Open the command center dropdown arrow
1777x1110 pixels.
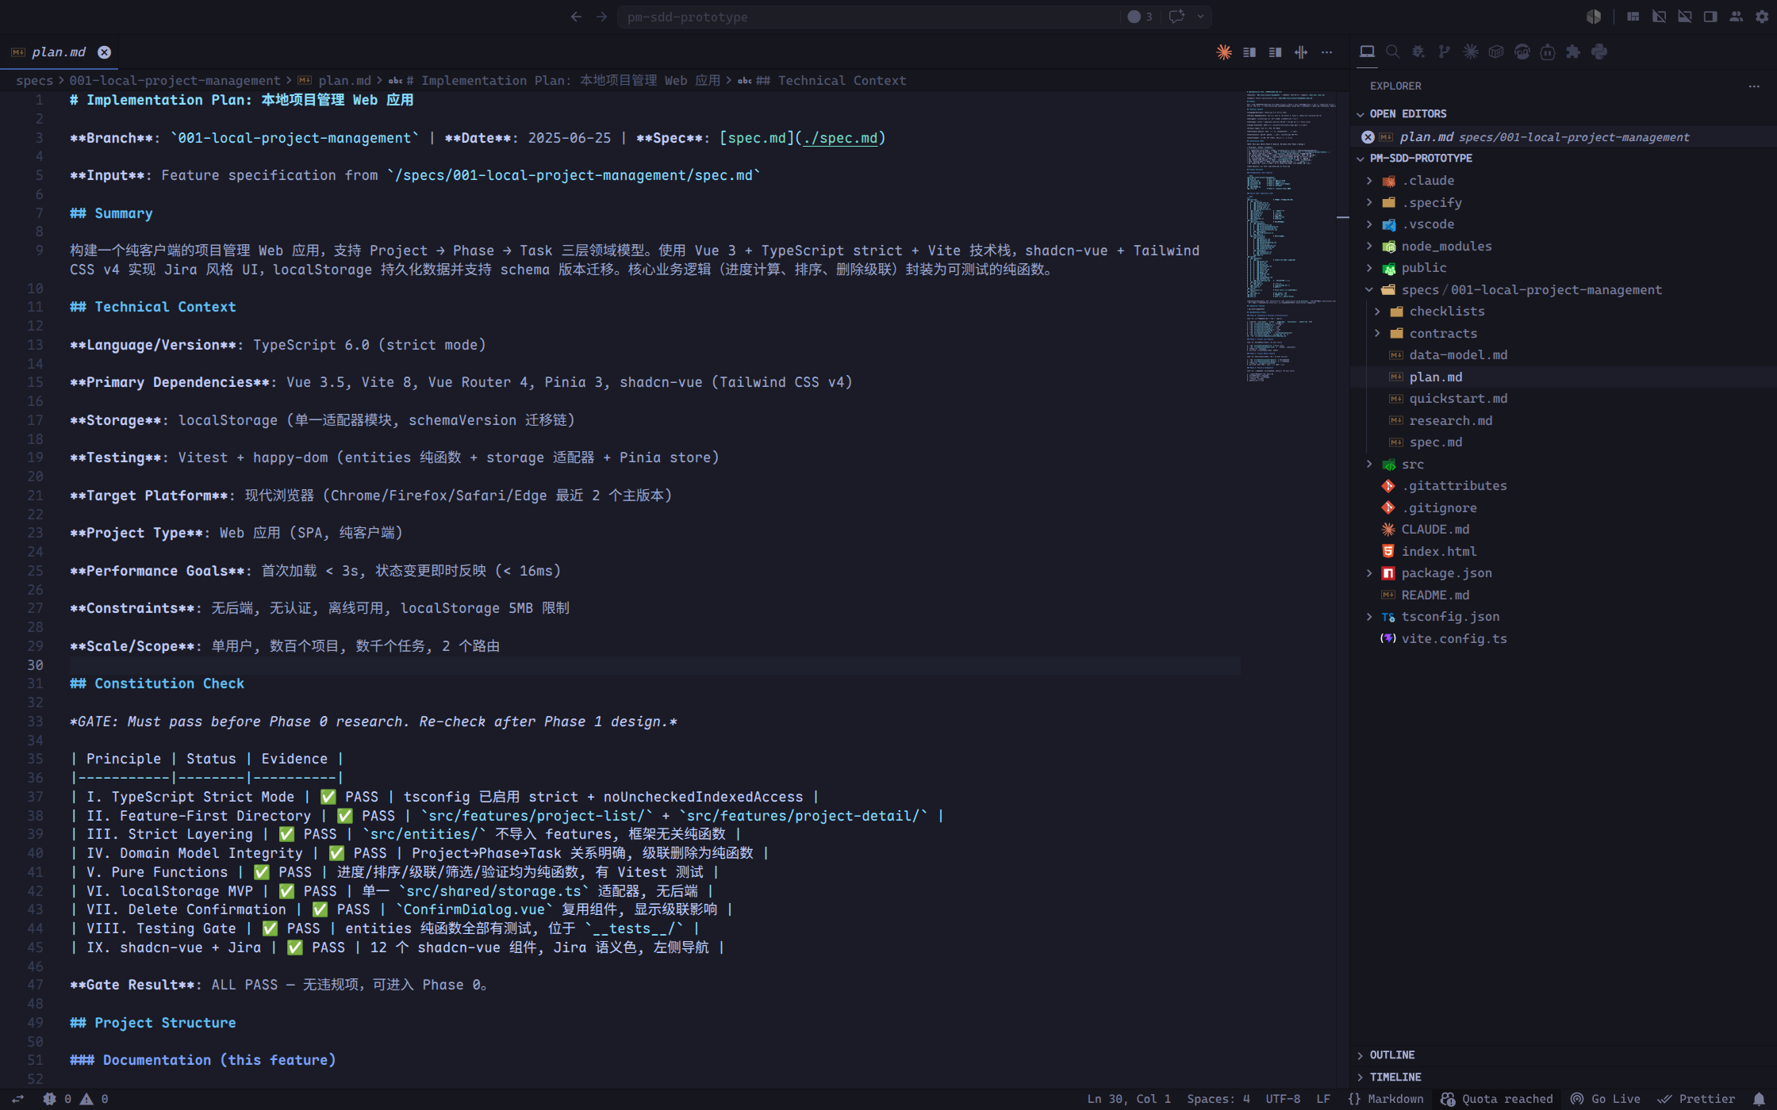pyautogui.click(x=1200, y=17)
